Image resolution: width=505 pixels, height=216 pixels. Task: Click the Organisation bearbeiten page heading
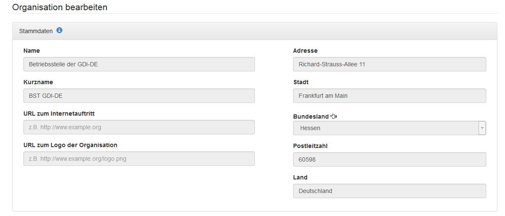coord(60,7)
